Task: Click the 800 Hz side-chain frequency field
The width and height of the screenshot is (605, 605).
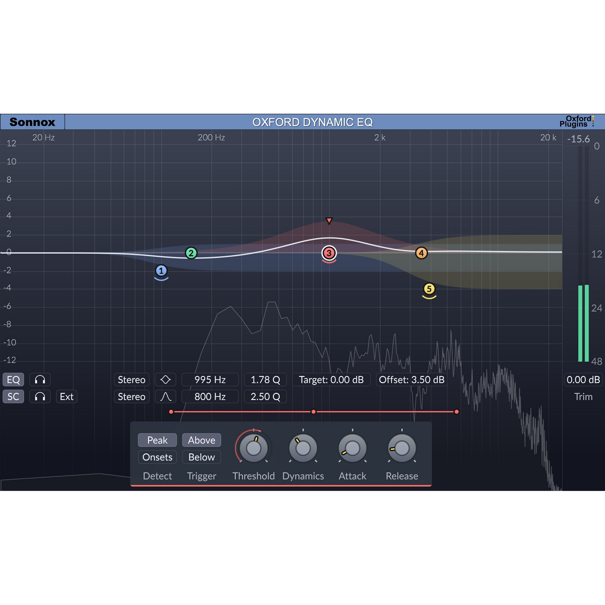Action: click(x=210, y=396)
